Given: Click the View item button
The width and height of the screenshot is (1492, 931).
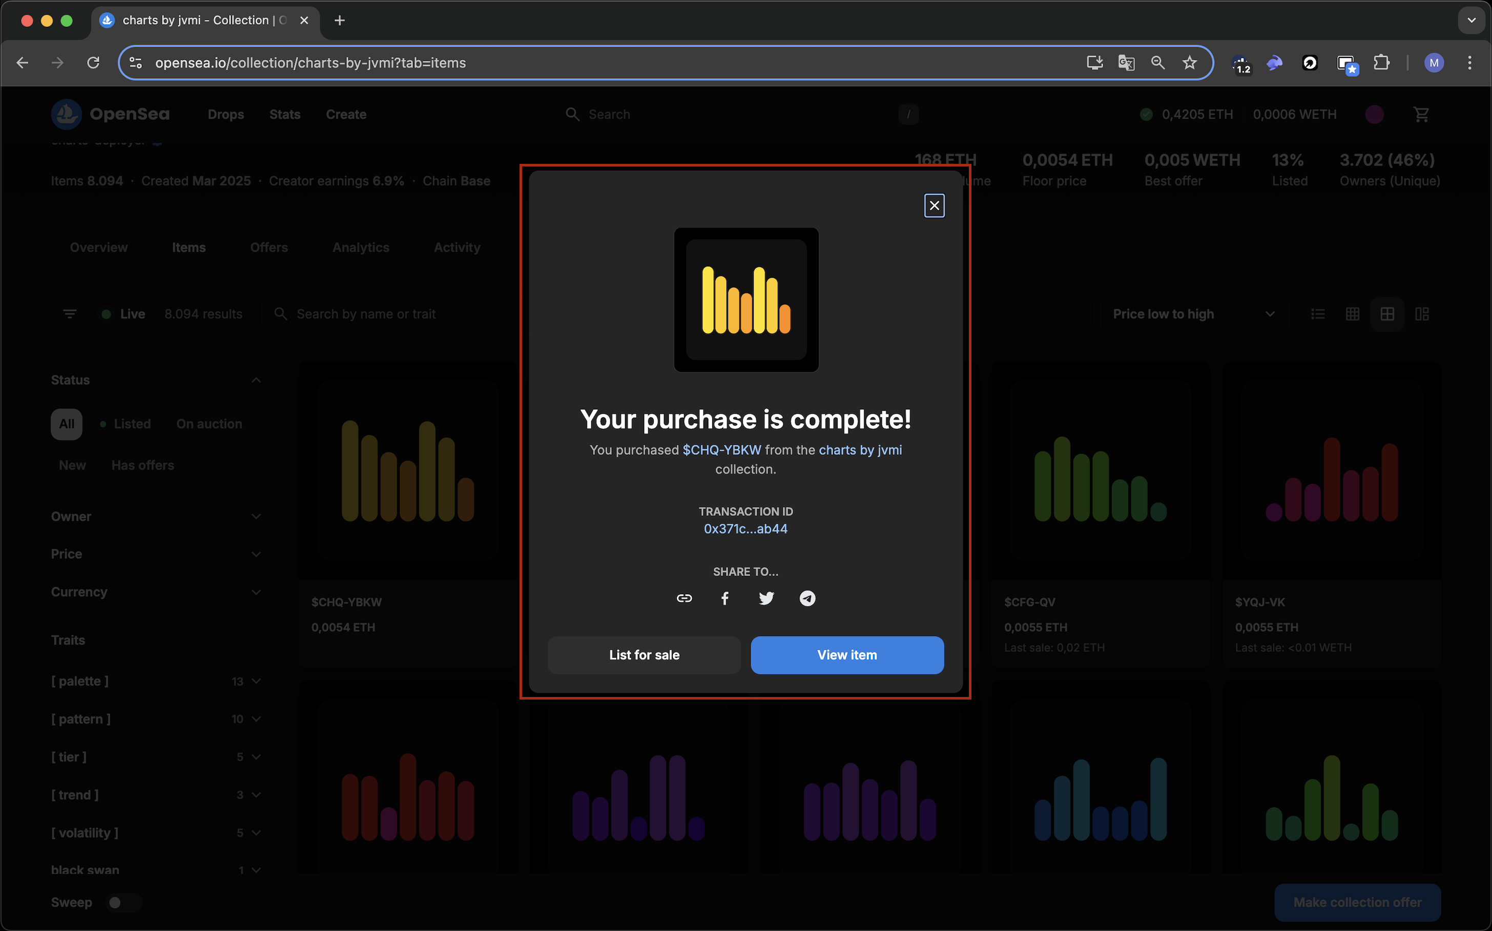Looking at the screenshot, I should tap(847, 655).
